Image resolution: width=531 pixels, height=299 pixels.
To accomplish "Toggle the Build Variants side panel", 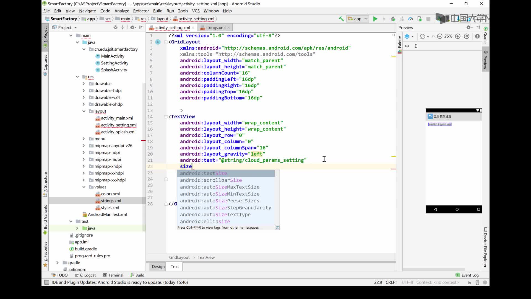I will 45,220.
